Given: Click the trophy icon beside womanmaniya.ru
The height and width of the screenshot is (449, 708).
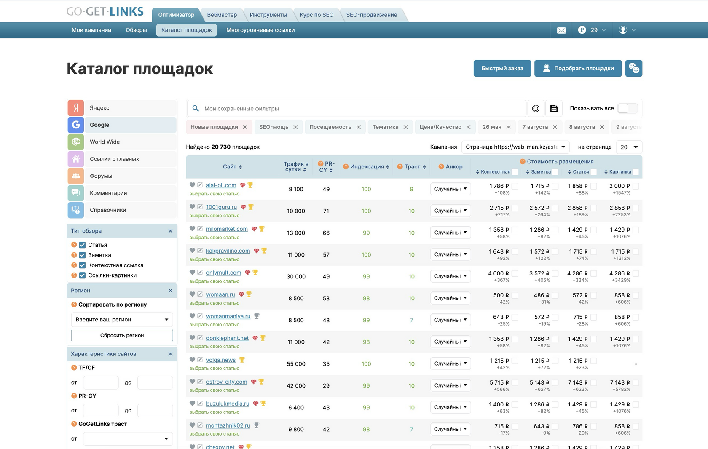Looking at the screenshot, I should (257, 316).
